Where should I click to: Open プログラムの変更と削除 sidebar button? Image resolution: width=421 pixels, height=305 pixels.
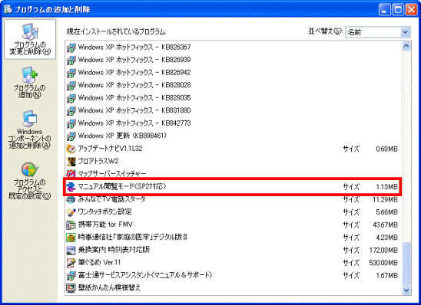pyautogui.click(x=30, y=39)
